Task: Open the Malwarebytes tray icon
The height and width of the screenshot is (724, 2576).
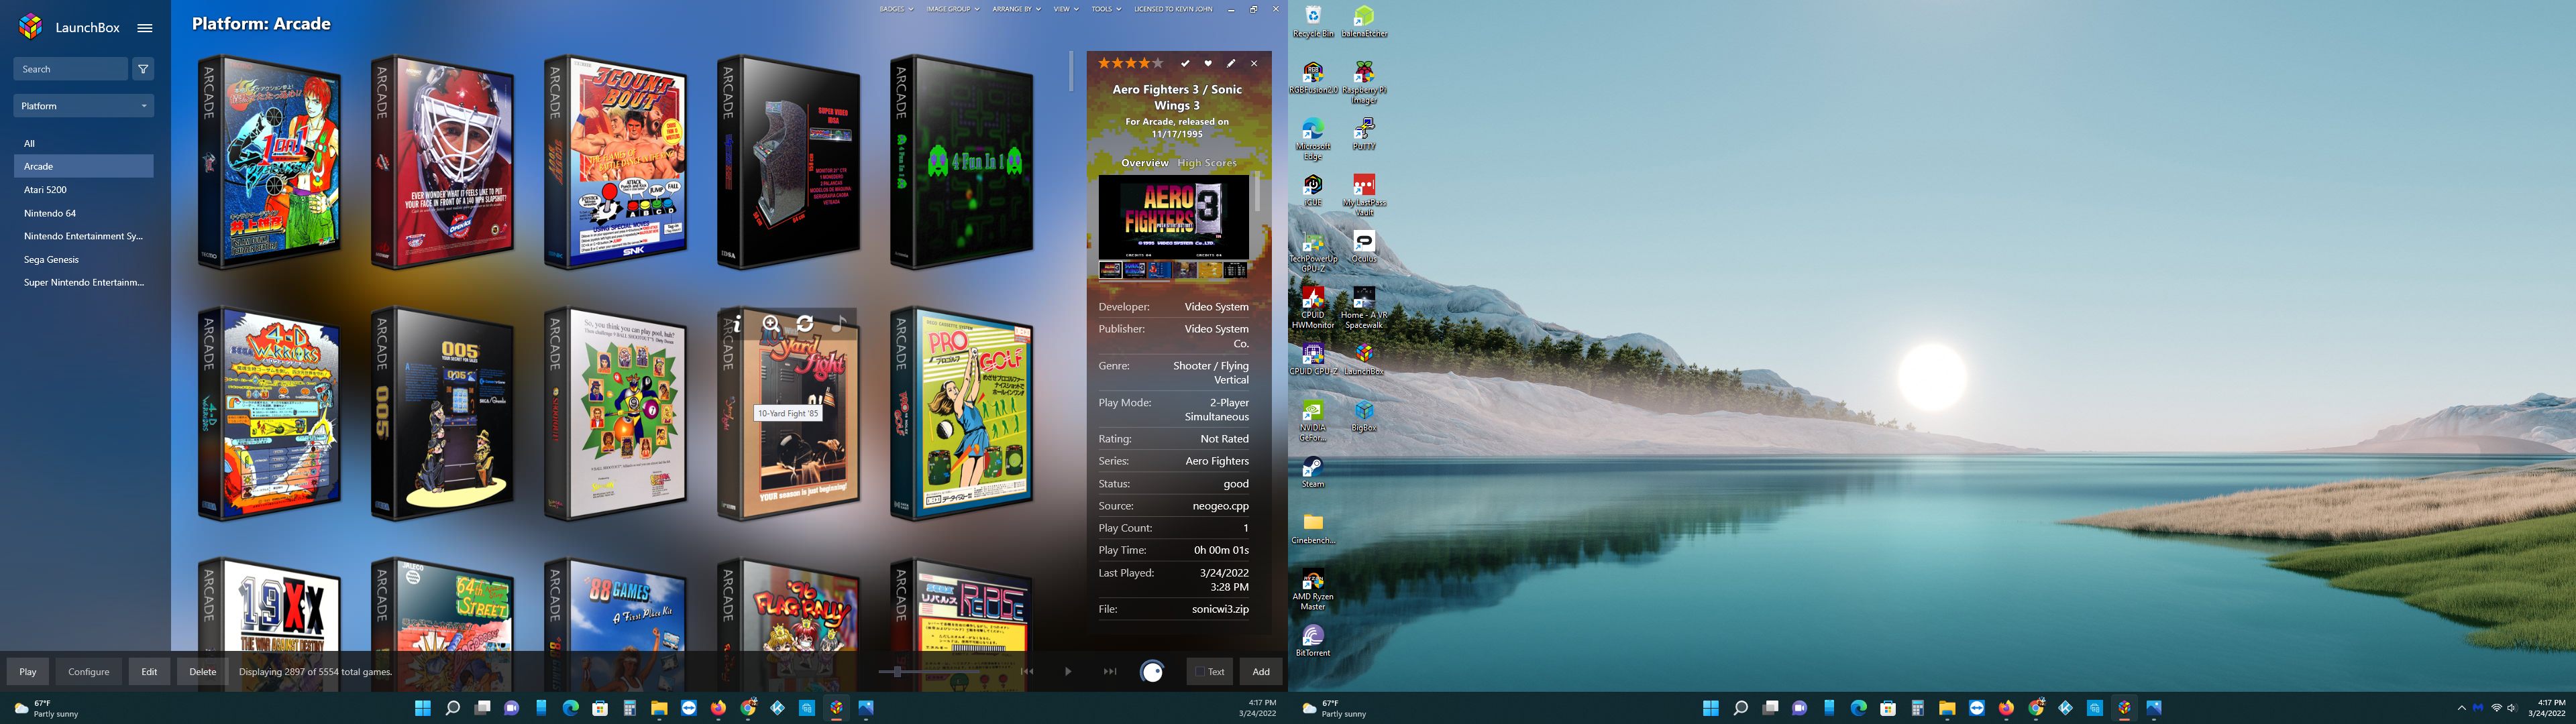Action: [x=2478, y=708]
